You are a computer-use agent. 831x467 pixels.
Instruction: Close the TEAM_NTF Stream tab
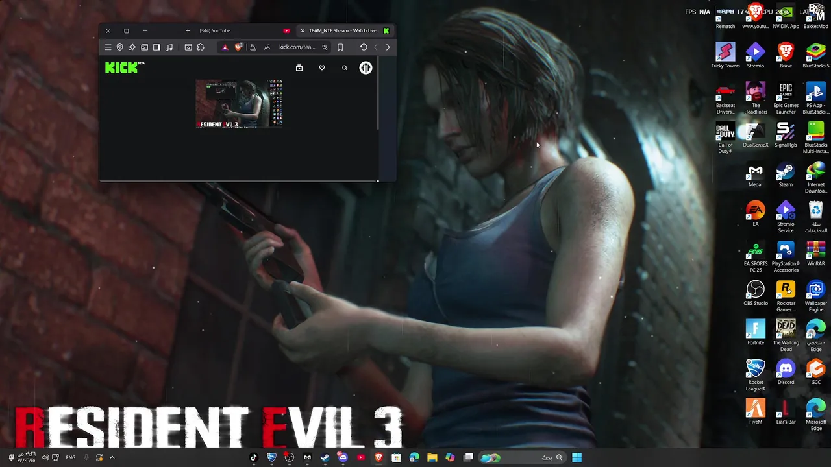click(x=302, y=30)
